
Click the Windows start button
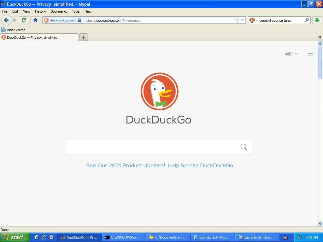coord(15,237)
